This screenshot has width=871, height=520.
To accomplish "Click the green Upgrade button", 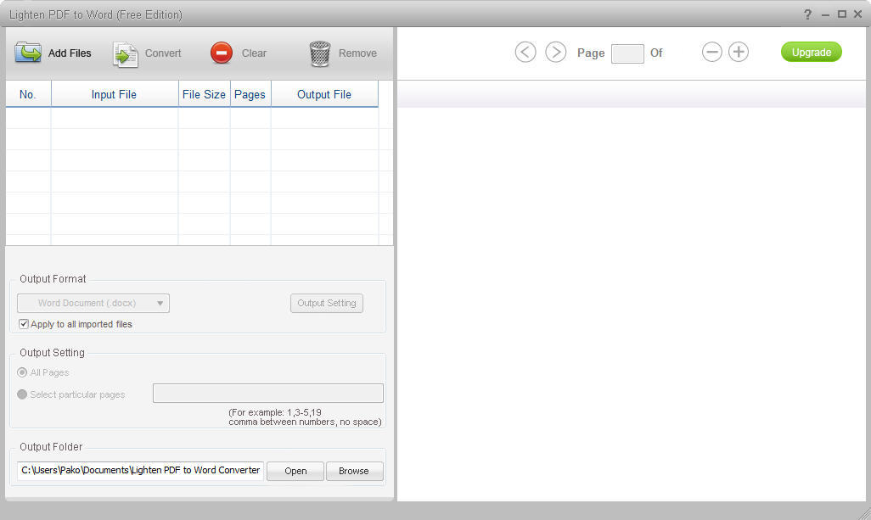I will click(x=812, y=52).
